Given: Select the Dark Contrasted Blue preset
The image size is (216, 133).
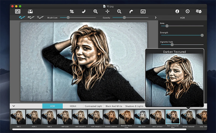Looking at the screenshot, I should [173, 117].
